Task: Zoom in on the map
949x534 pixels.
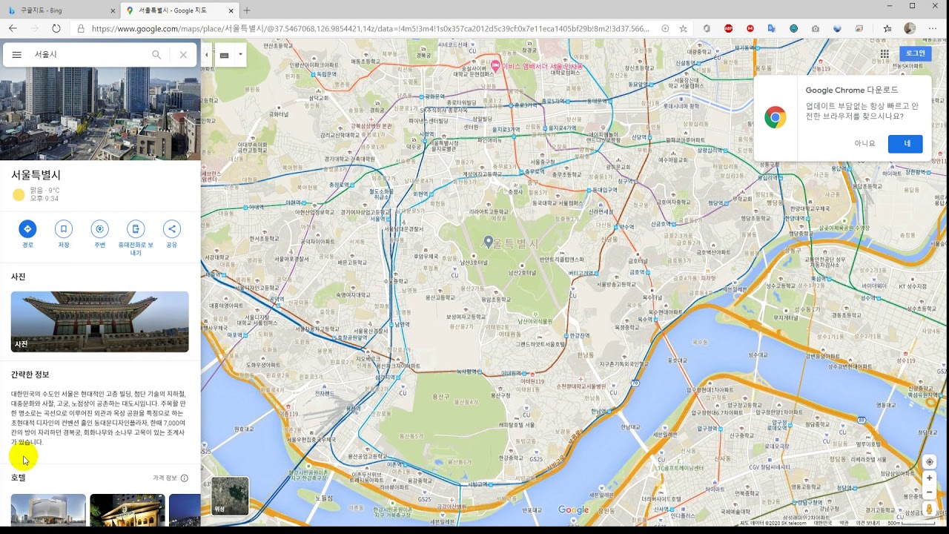Action: pos(929,478)
